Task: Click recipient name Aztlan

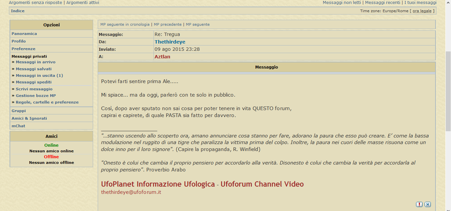Action: [x=162, y=57]
